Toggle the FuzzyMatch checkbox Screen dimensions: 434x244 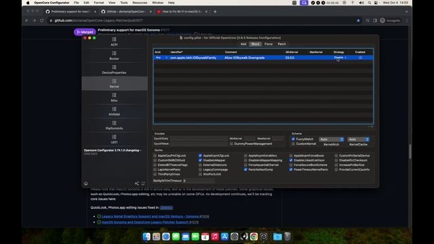[293, 139]
